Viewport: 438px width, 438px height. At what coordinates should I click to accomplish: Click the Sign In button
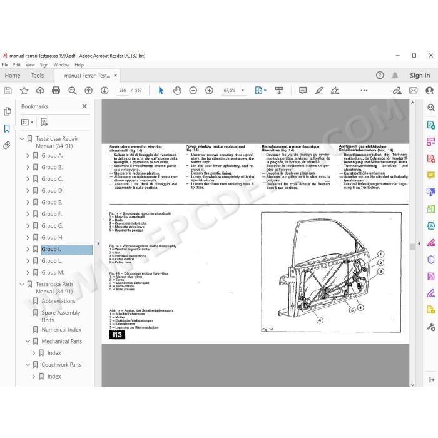pyautogui.click(x=420, y=76)
